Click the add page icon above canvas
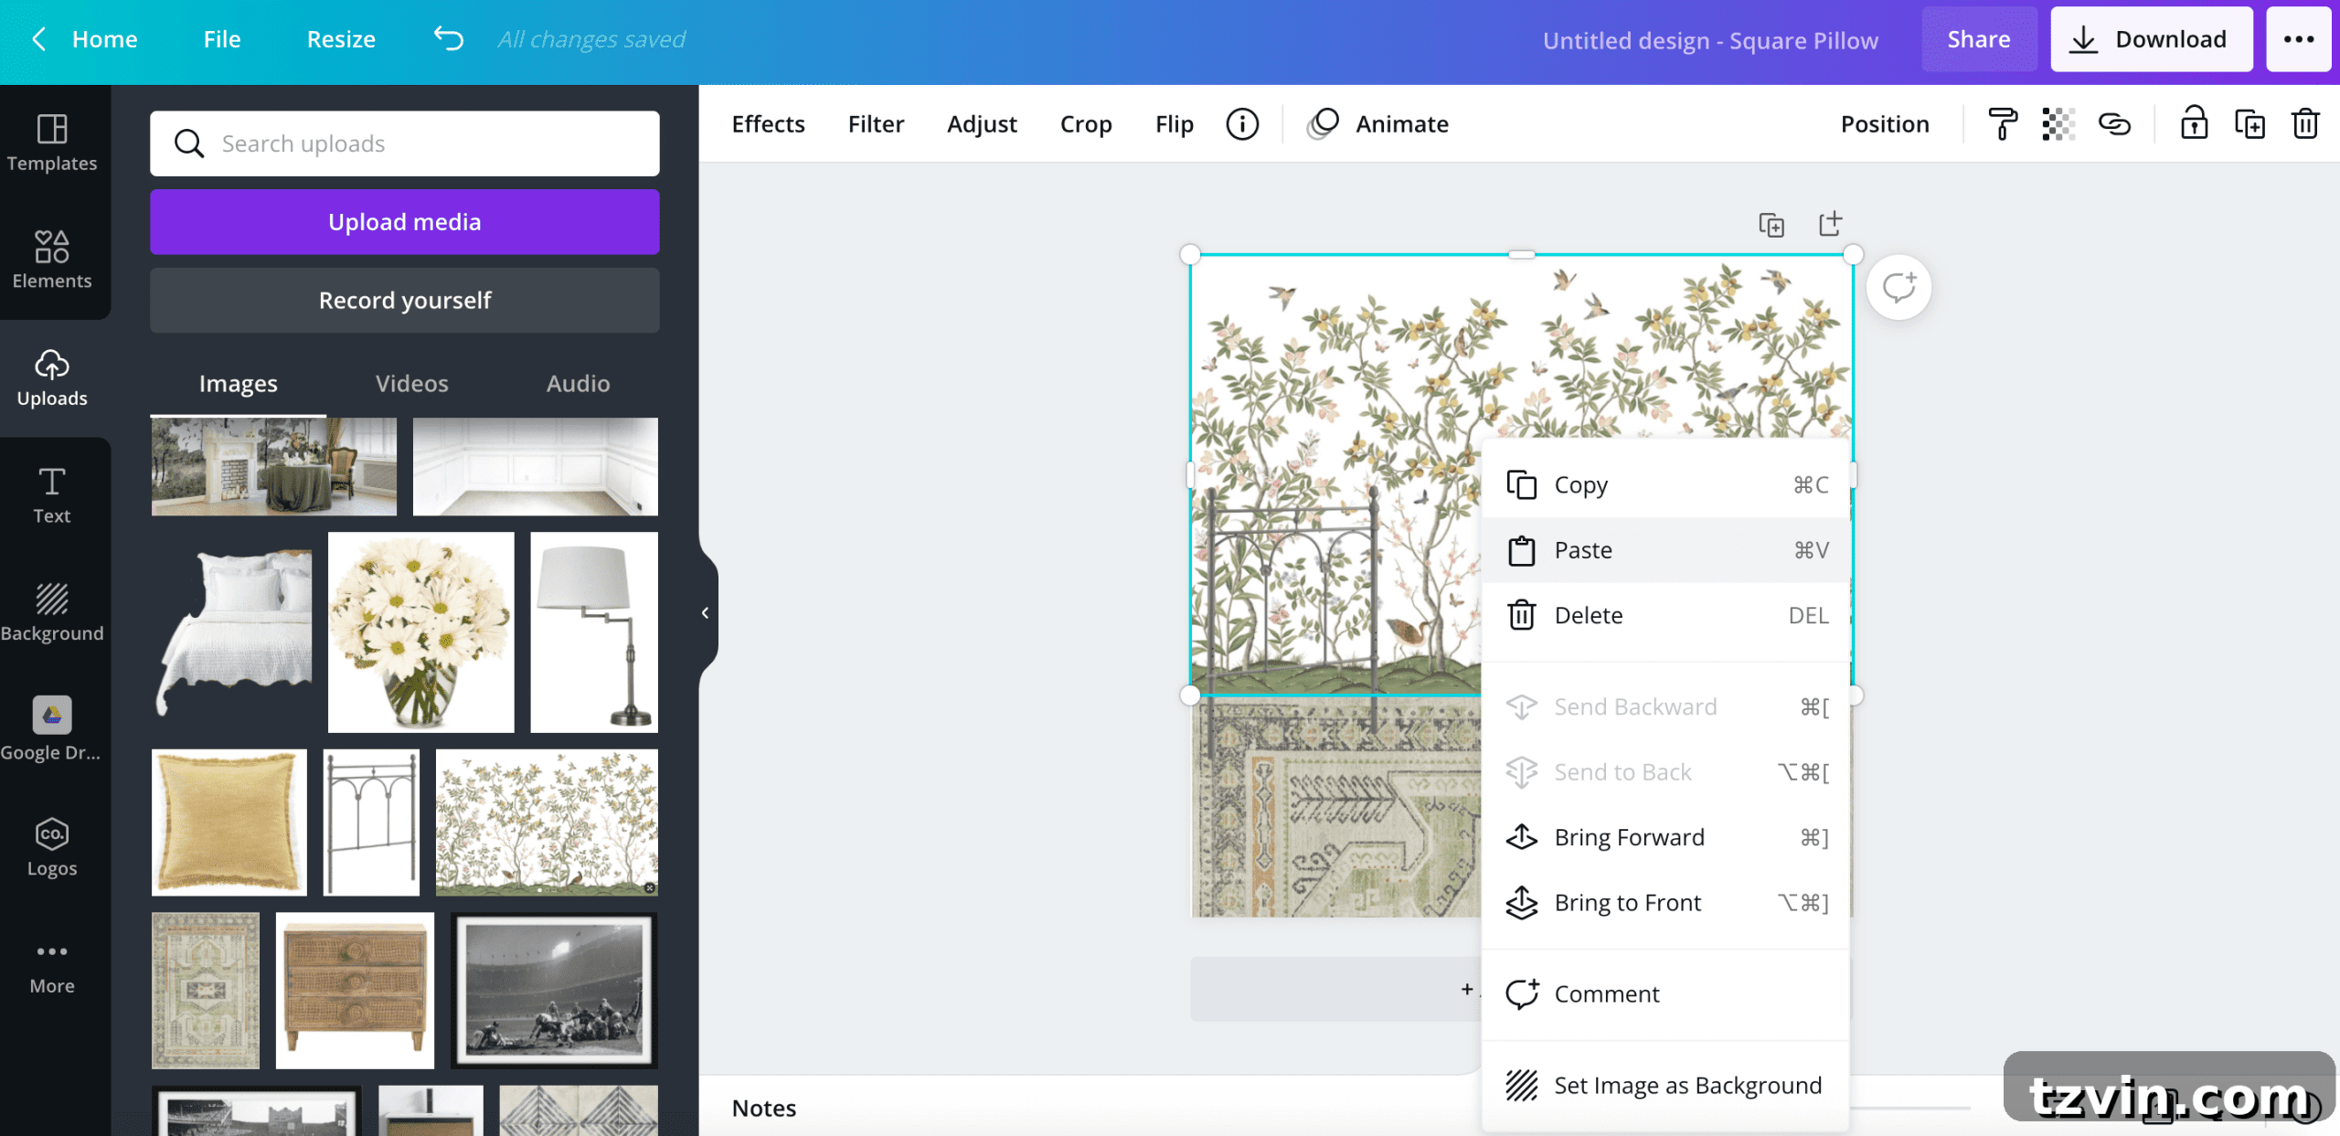This screenshot has width=2340, height=1136. 1830,223
